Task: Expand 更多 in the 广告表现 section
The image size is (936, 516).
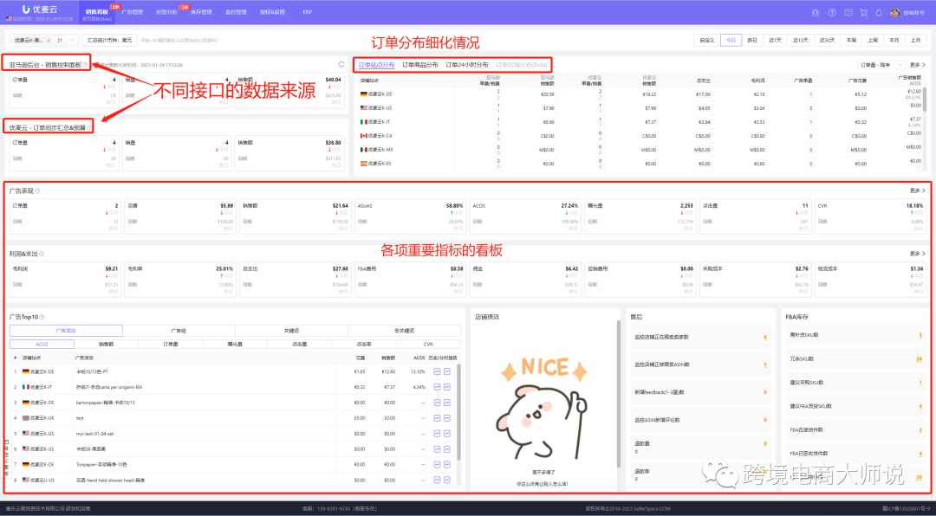Action: click(x=918, y=190)
